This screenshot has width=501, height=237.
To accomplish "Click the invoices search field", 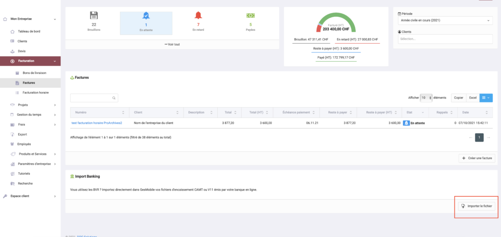I will tap(94, 98).
